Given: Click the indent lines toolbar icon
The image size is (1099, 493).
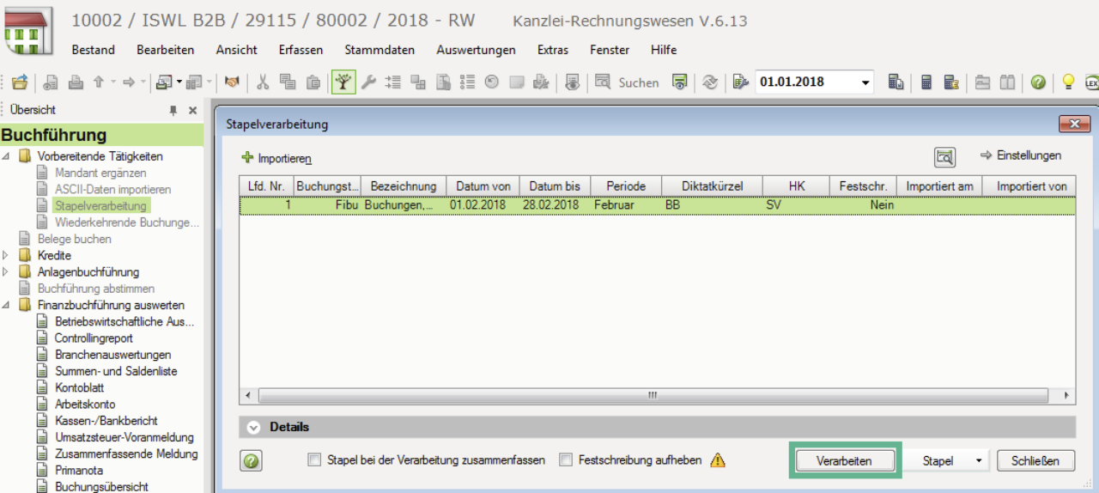Looking at the screenshot, I should (x=393, y=82).
